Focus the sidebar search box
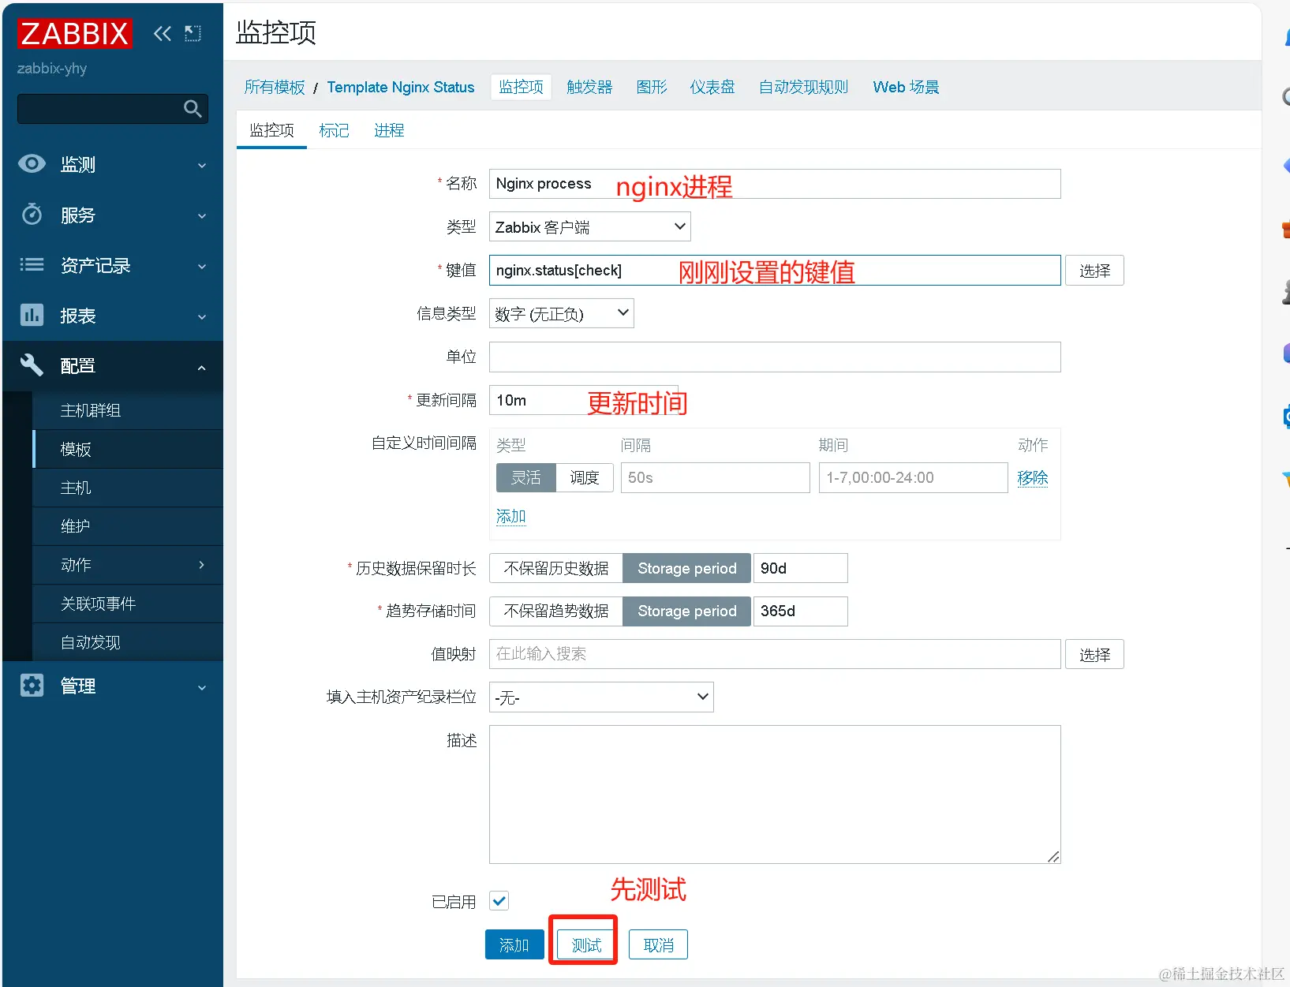Screen dimensions: 1290x987 pyautogui.click(x=113, y=109)
